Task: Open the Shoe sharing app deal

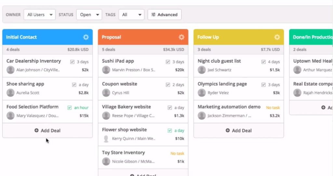Action: (x=25, y=84)
